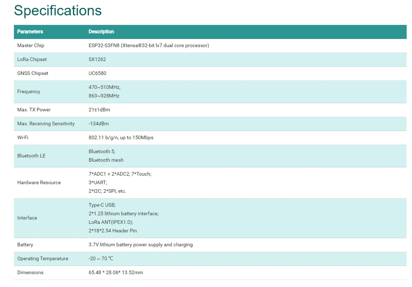The image size is (412, 287).
Task: Click the Battery row label
Action: 25,245
